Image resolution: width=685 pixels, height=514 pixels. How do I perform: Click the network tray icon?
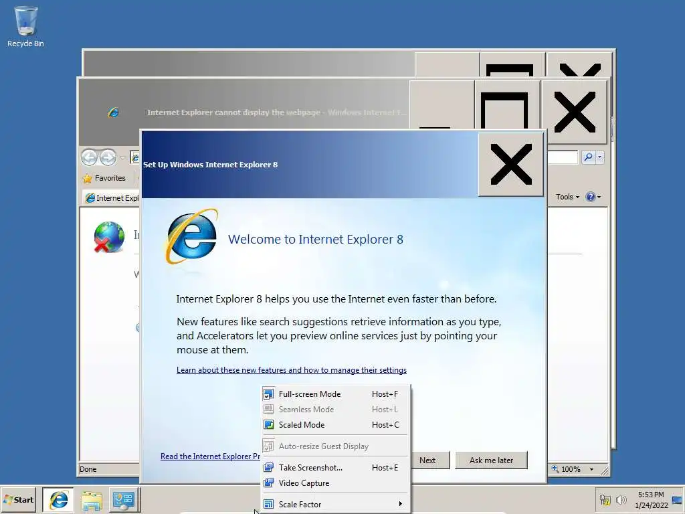coord(605,500)
